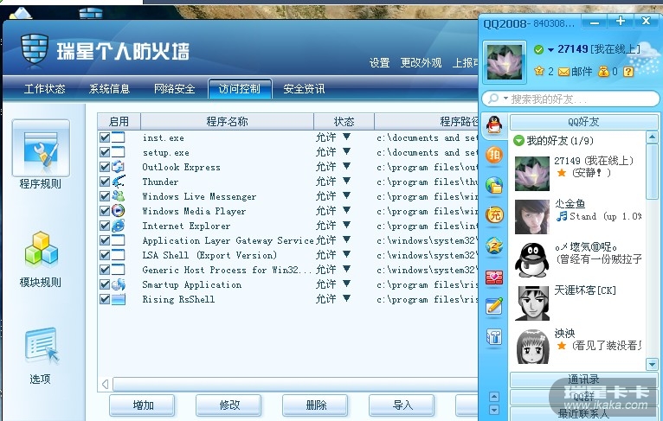Switch to the 网络安全 tab
The height and width of the screenshot is (421, 663).
coord(175,89)
